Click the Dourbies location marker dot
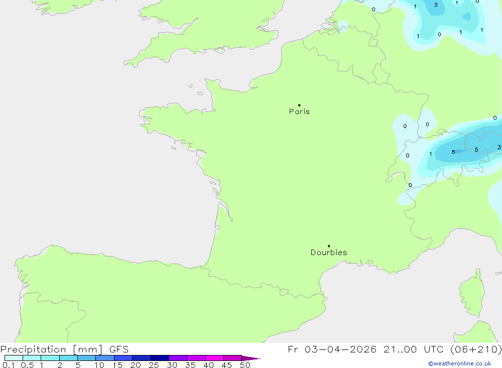 pyautogui.click(x=329, y=246)
